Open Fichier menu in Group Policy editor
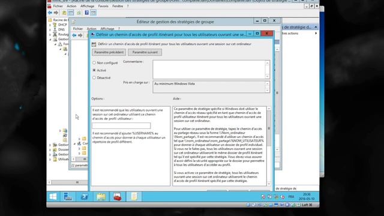This screenshot has height=216, width=384. tap(78, 29)
